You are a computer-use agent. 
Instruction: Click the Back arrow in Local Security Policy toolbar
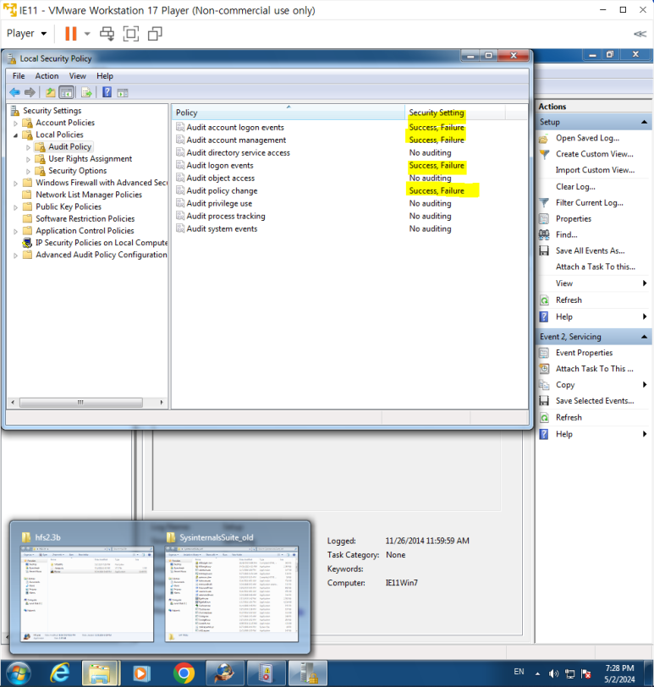(15, 92)
